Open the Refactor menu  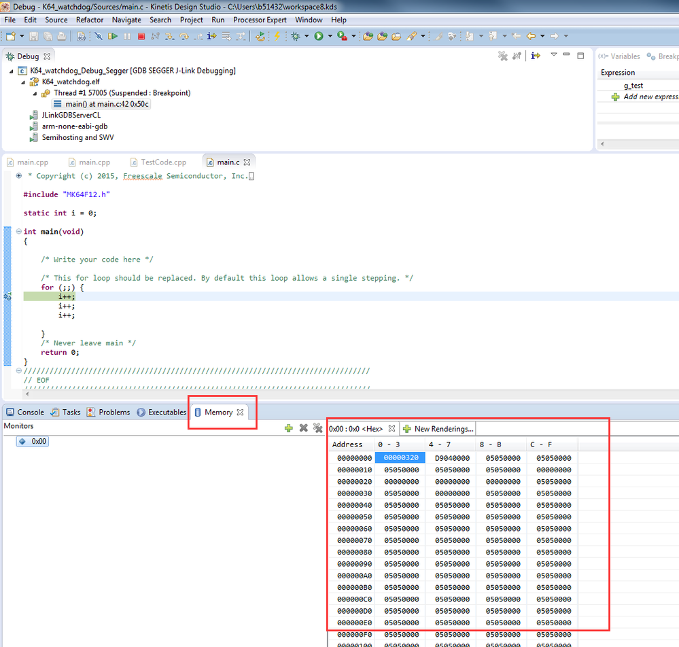[x=90, y=20]
